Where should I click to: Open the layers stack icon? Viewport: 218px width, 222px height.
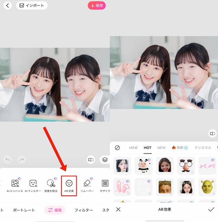(x=105, y=160)
